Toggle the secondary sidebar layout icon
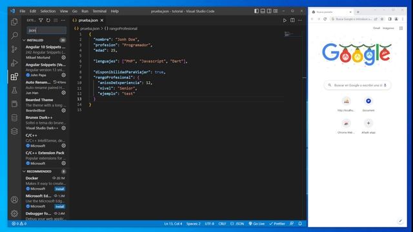This screenshot has height=232, width=413. pos(269,11)
